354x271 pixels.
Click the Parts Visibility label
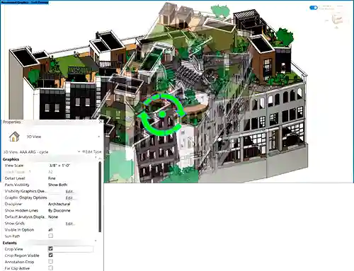pos(17,185)
